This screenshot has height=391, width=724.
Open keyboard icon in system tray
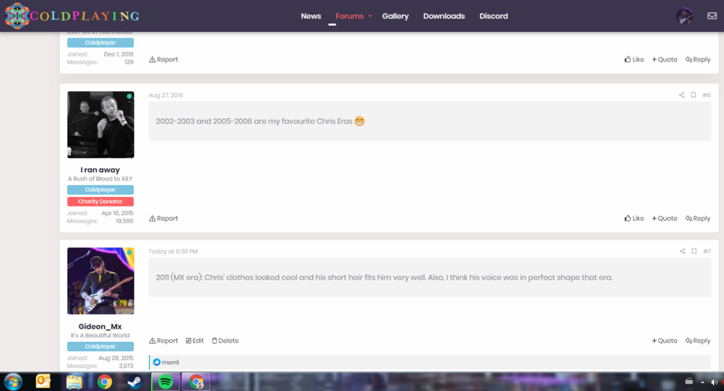[x=689, y=382]
